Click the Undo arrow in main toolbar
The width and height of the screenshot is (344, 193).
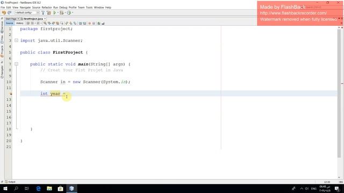click(x=4, y=13)
